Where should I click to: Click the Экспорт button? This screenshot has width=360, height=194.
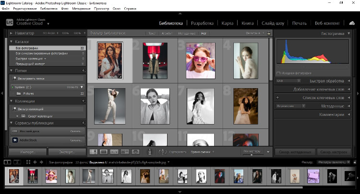point(67,152)
